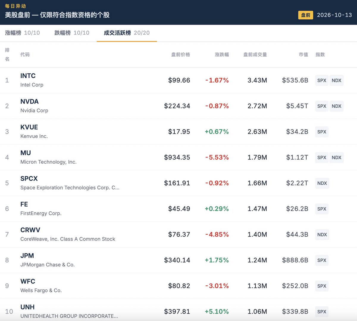Click the NDX tag in the NVDA row

tap(336, 106)
